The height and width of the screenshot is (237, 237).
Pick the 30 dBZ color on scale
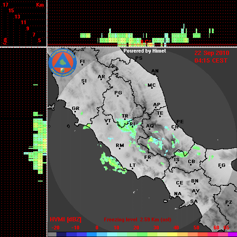[x=156, y=234]
